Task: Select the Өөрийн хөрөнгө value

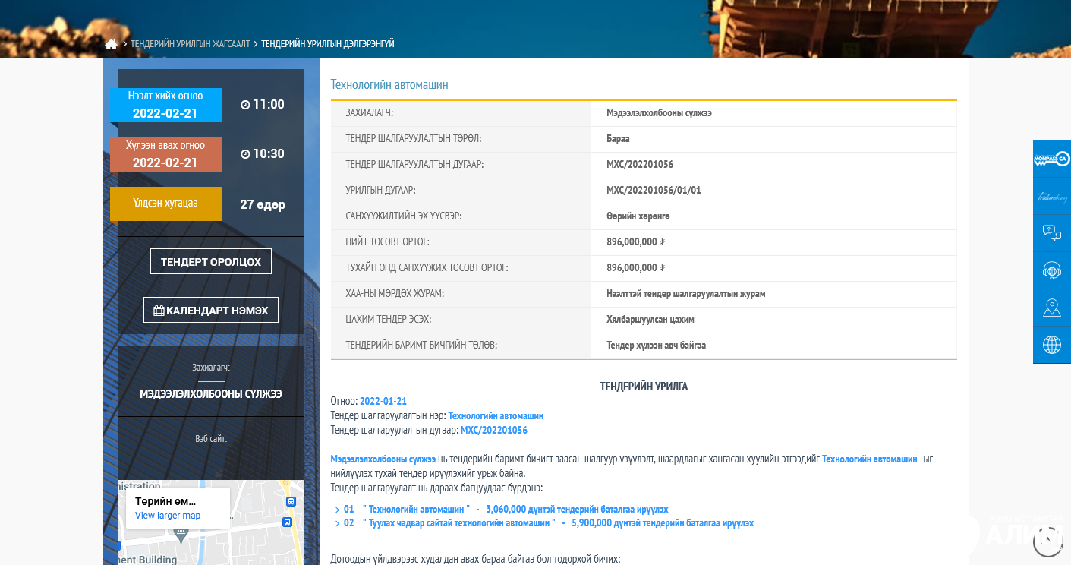Action: tap(638, 216)
